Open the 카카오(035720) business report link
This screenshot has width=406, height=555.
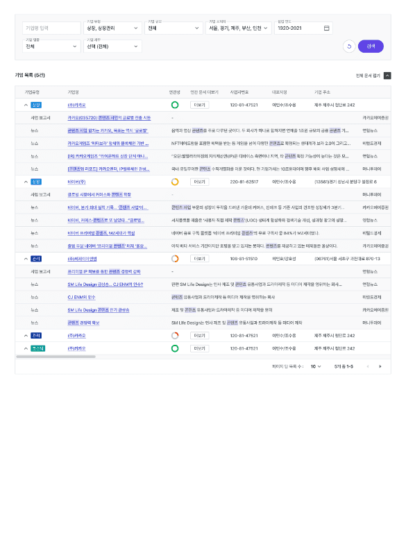[x=109, y=118]
